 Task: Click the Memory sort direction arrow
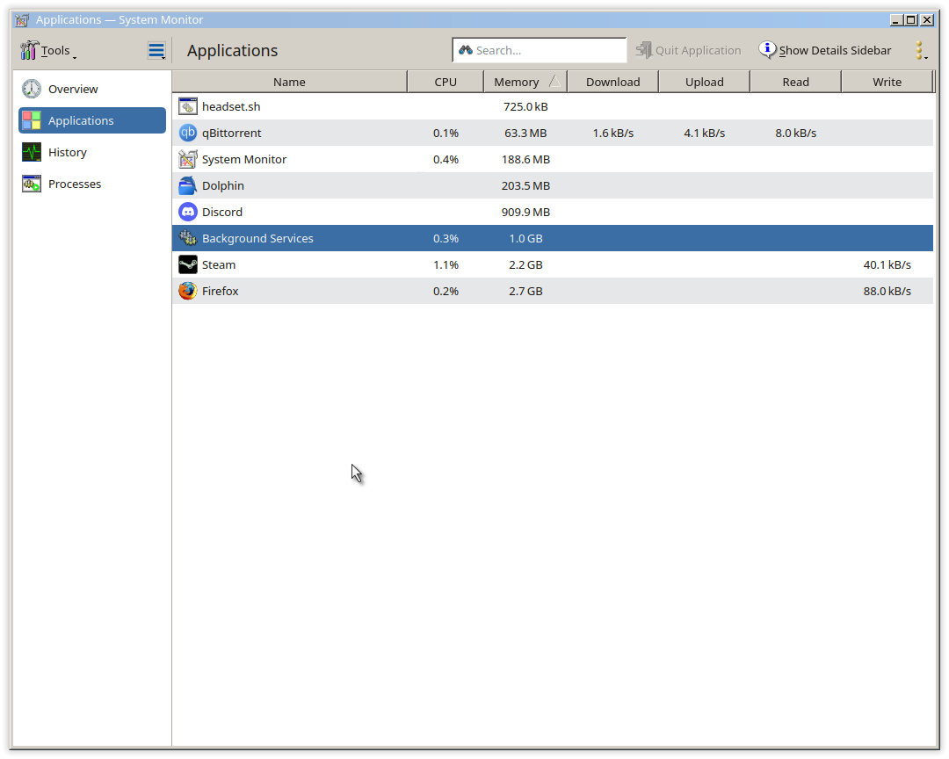point(554,82)
